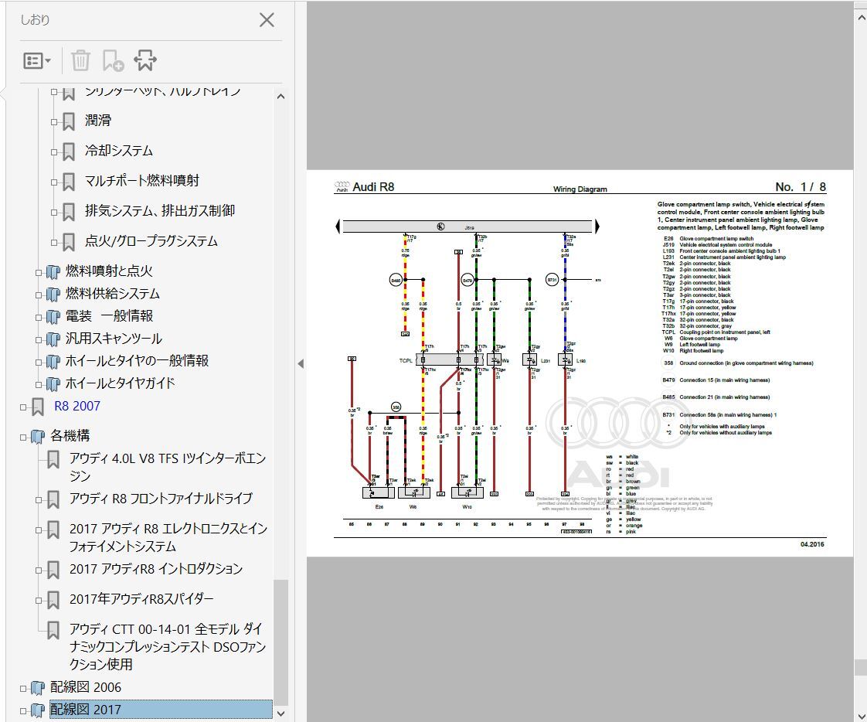Select the 潤滑 bookmark

coord(98,120)
